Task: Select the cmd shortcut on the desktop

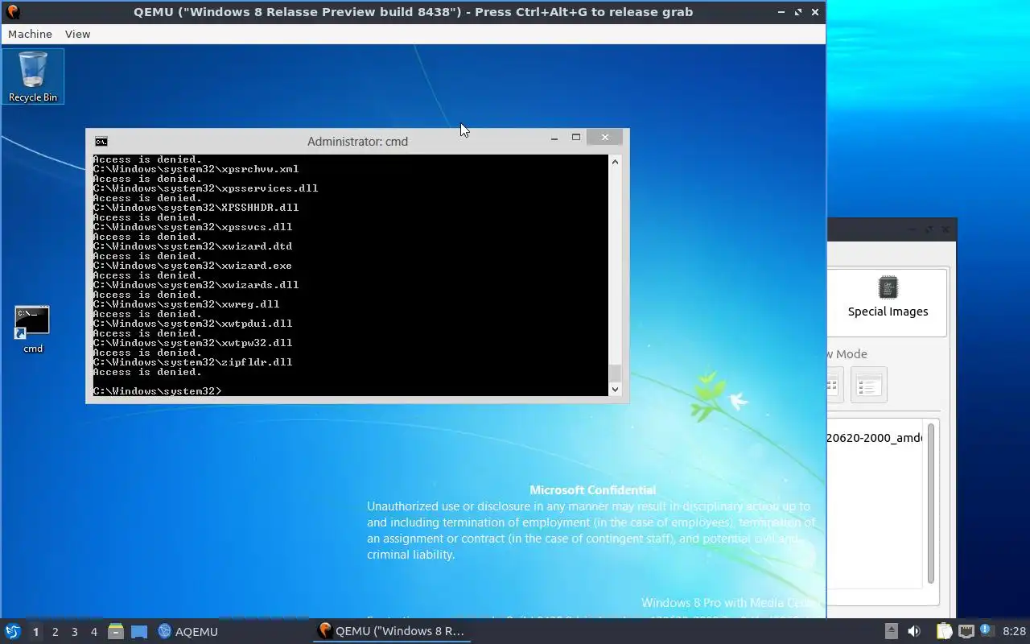Action: [32, 330]
